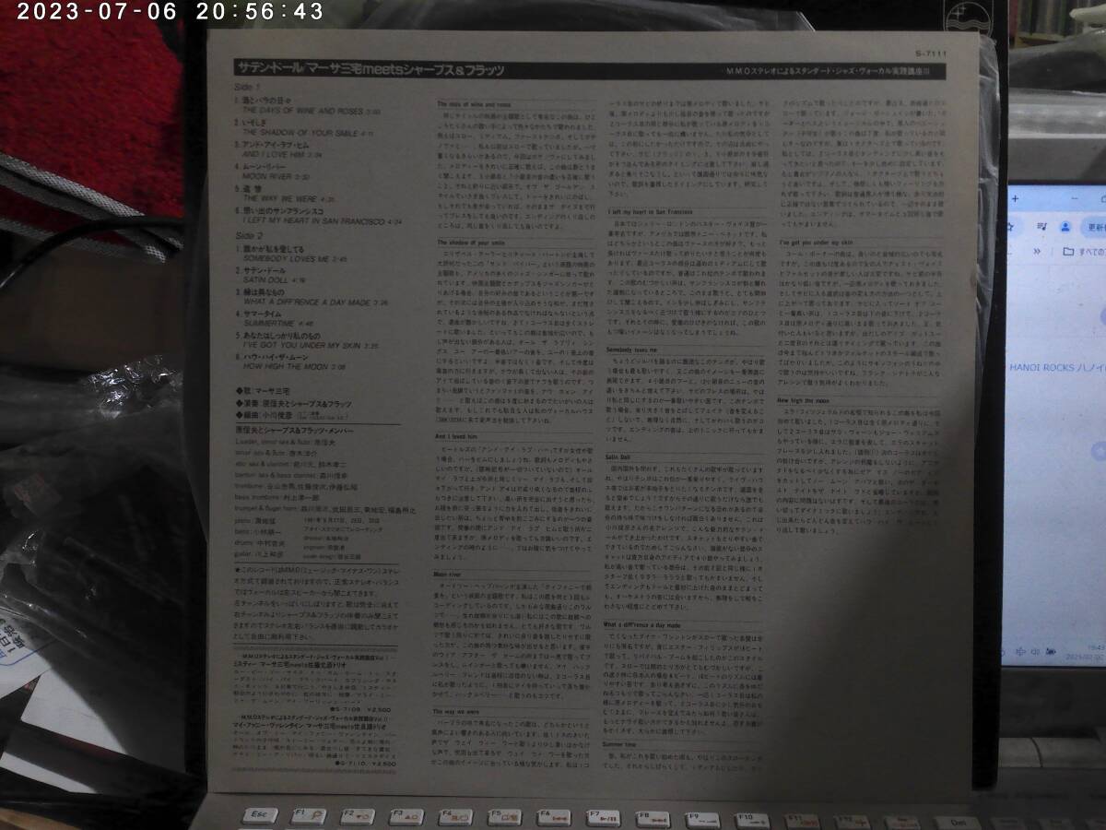Open the すべて bookmarks folder icon
The image size is (1106, 830).
1068,252
